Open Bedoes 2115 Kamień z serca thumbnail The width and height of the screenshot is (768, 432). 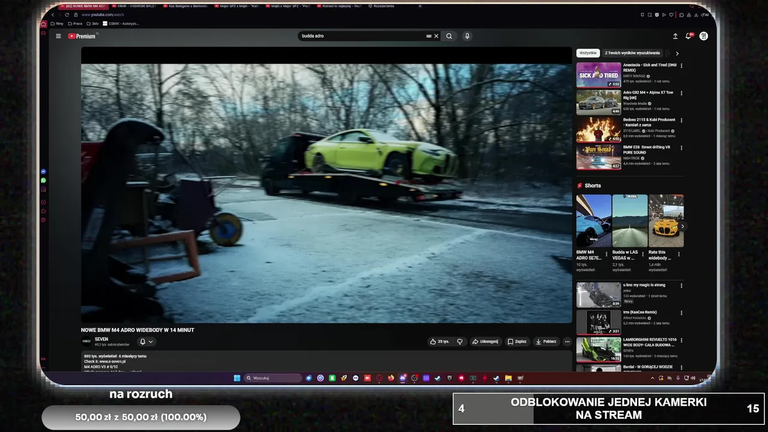[x=599, y=130]
